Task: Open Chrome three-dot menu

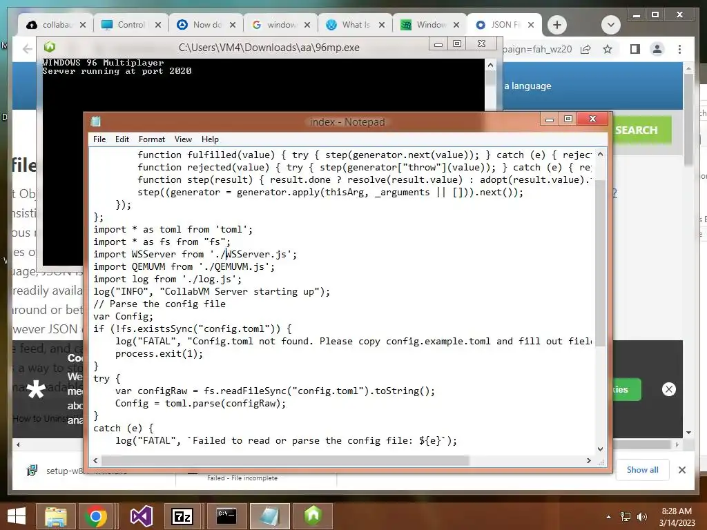Action: tap(679, 49)
